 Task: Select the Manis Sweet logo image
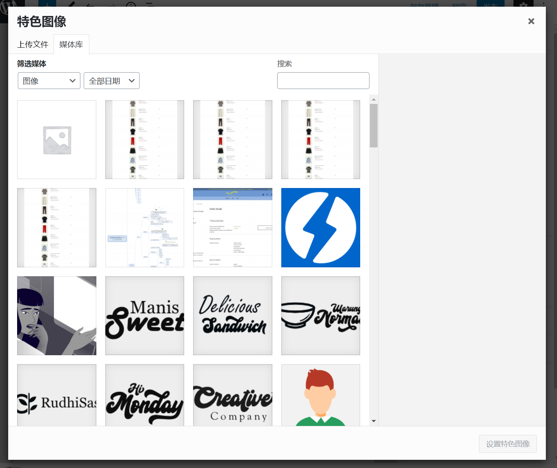[x=145, y=316]
